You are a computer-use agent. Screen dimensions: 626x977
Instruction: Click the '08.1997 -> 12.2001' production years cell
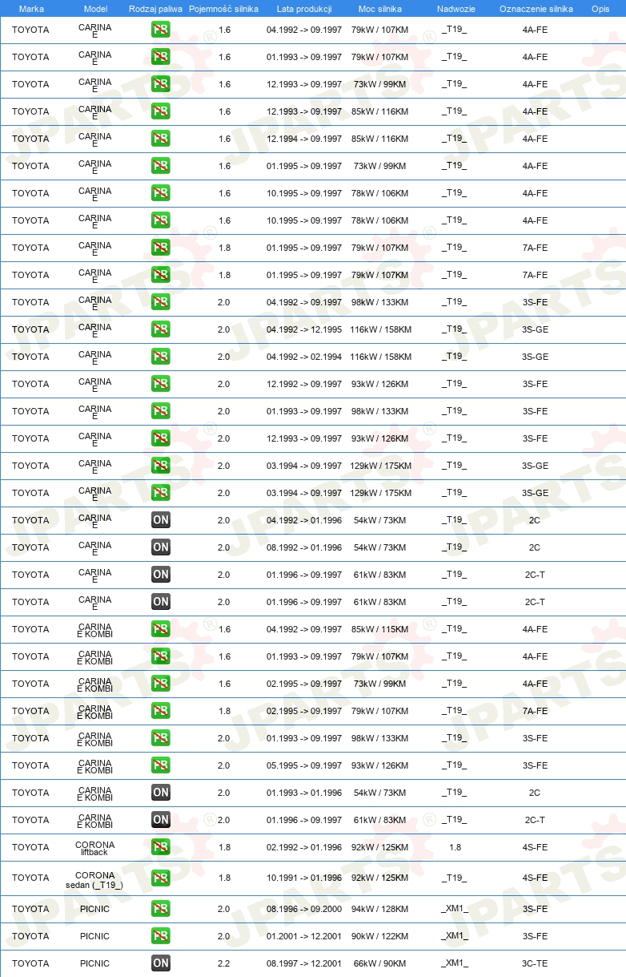pos(304,963)
